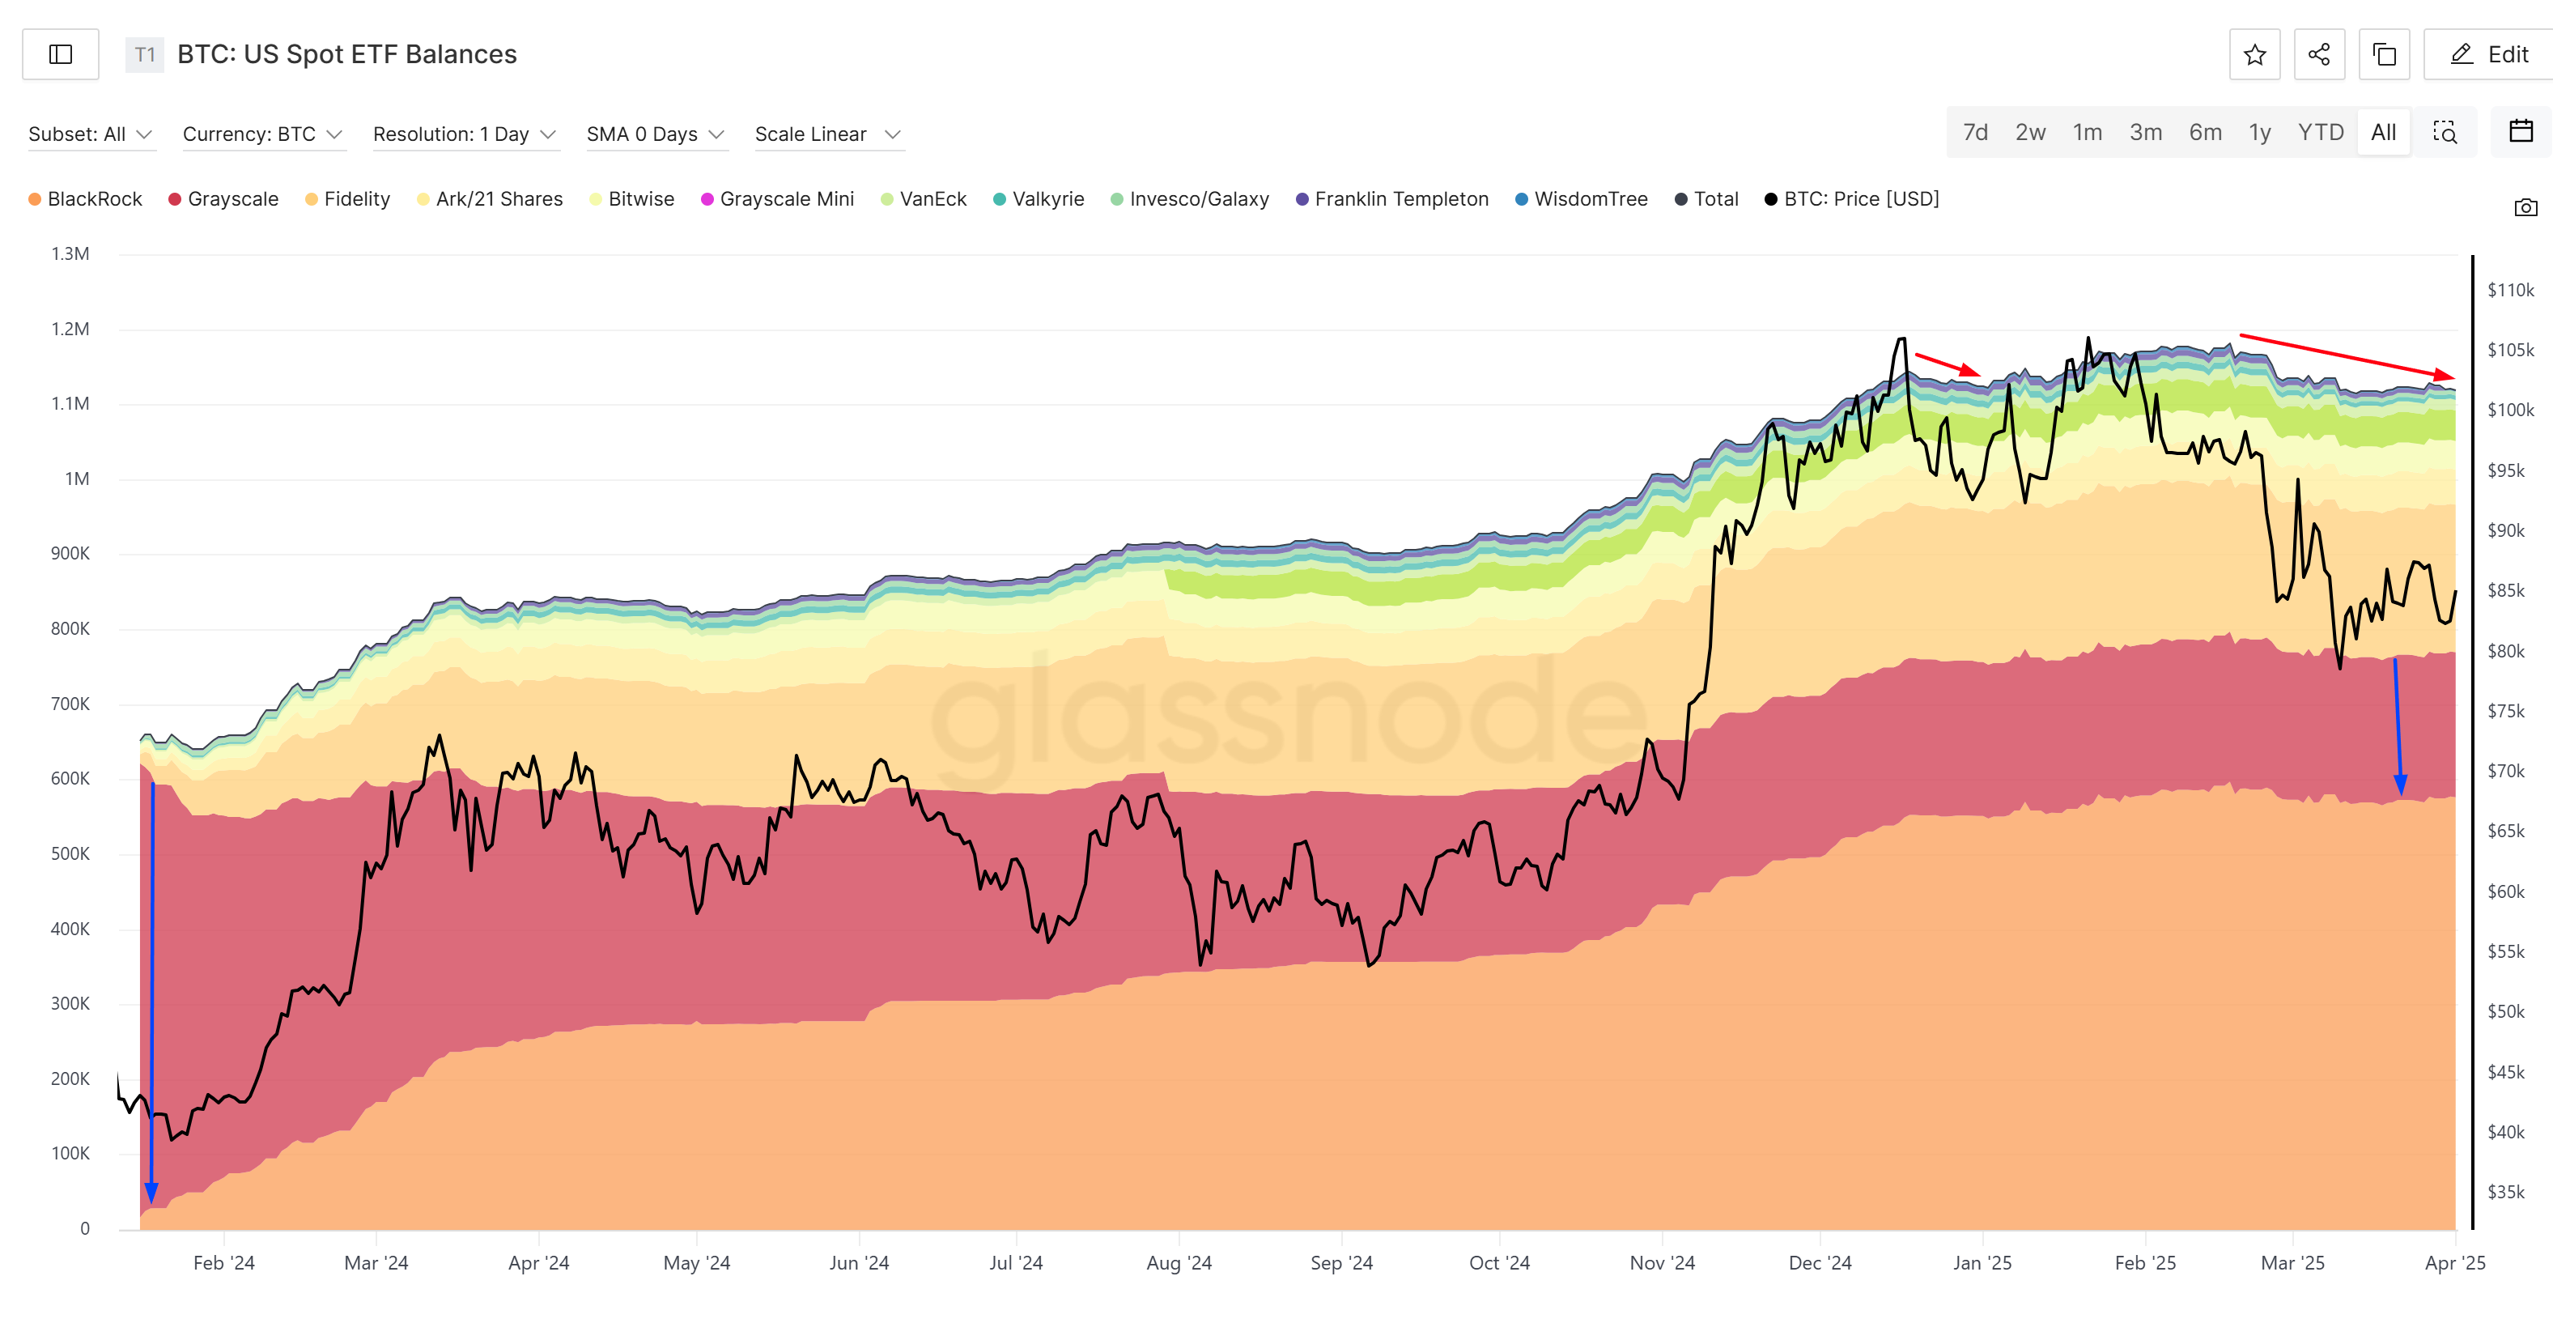Expand the Resolution: 1 Day dropdown
This screenshot has height=1323, width=2553.
point(464,134)
